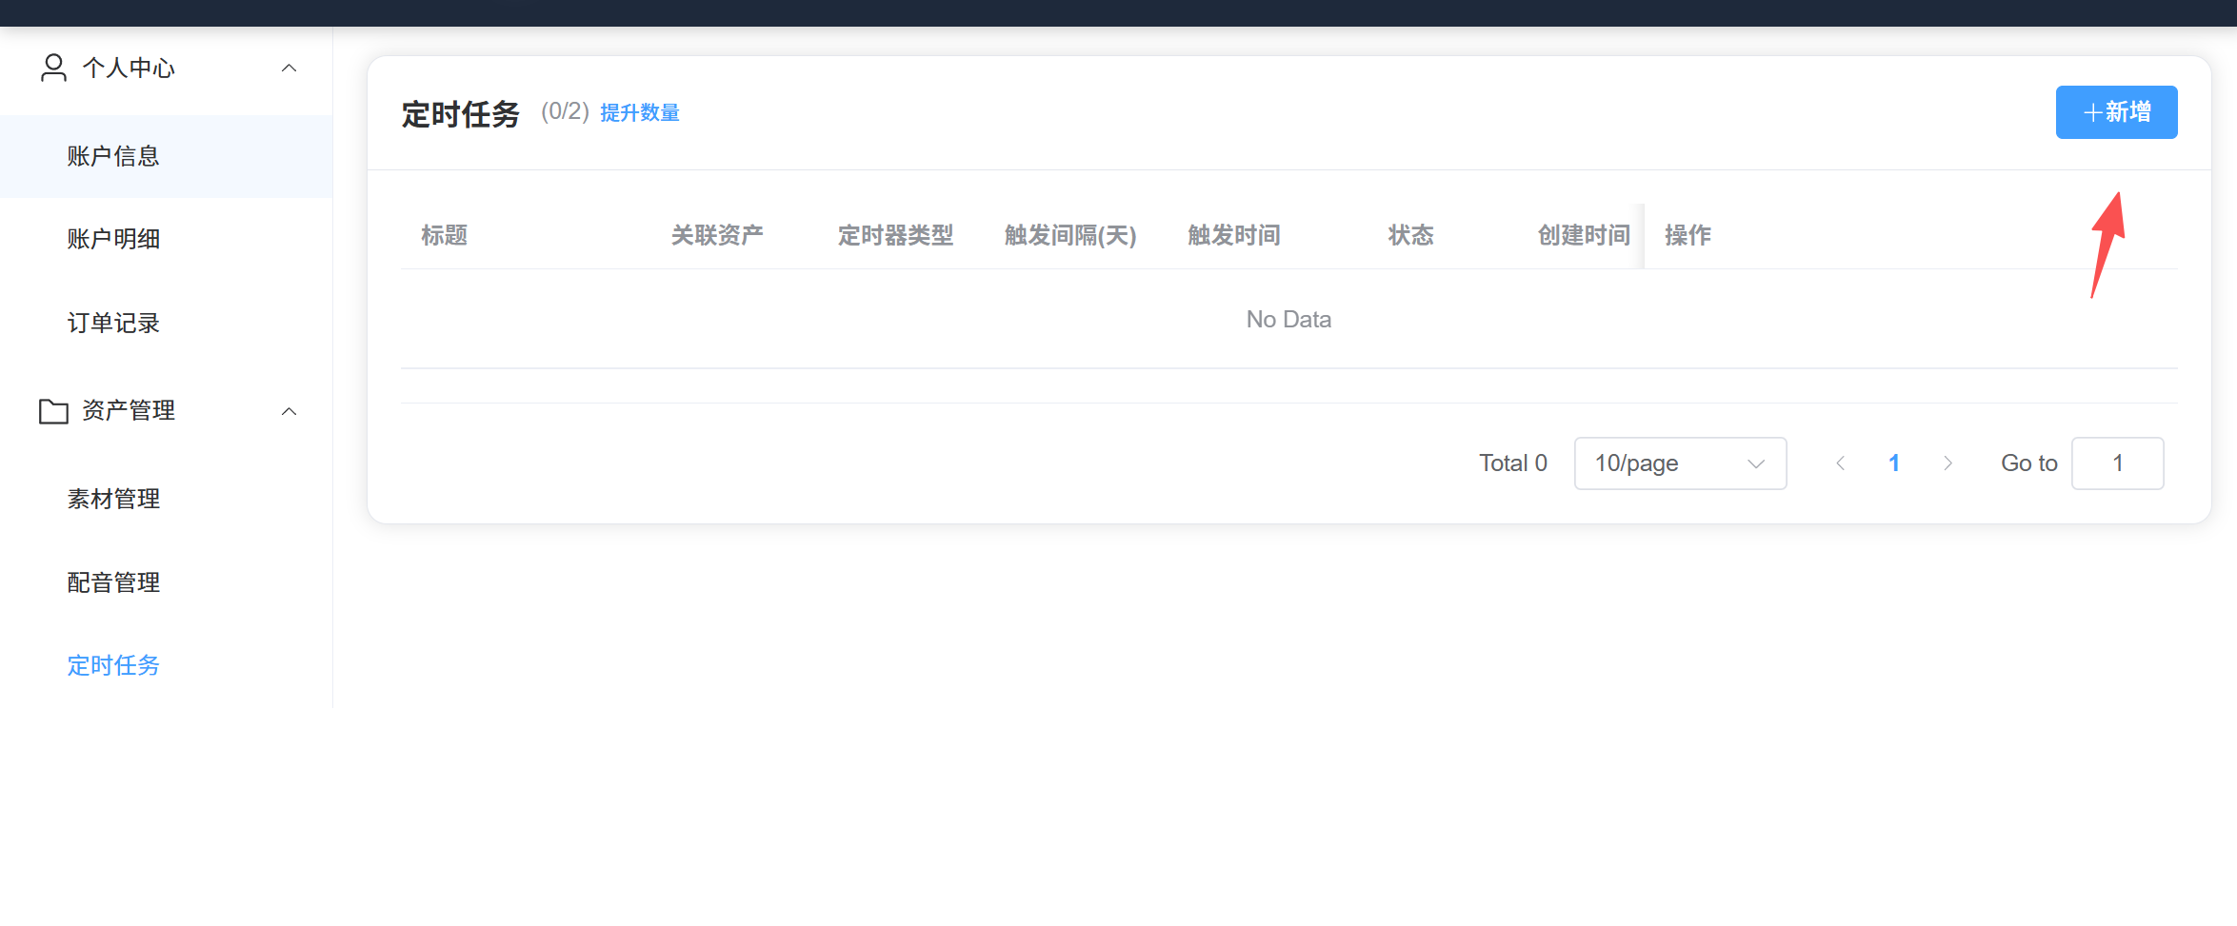Collapse the 资产管理 menu chevron
2237x926 pixels.
[x=290, y=411]
